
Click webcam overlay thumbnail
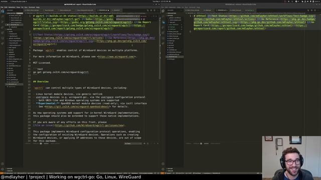[x=291, y=158]
